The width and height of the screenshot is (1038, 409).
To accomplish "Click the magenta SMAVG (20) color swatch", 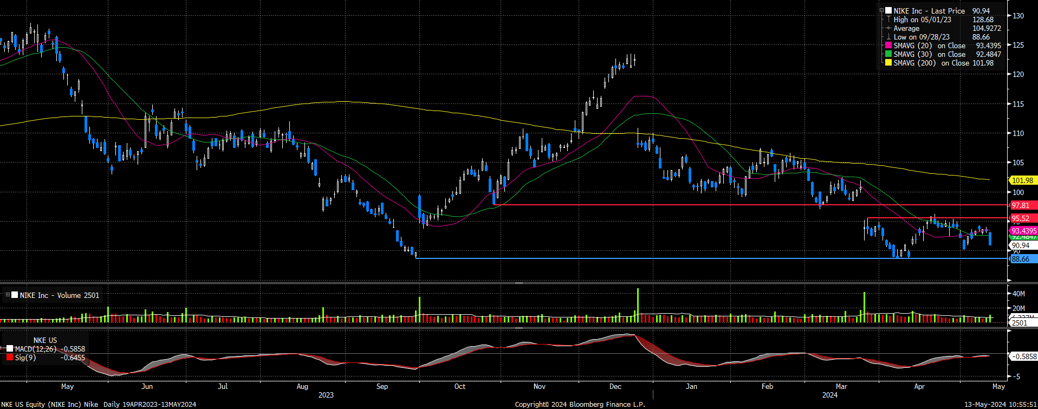I will click(888, 46).
